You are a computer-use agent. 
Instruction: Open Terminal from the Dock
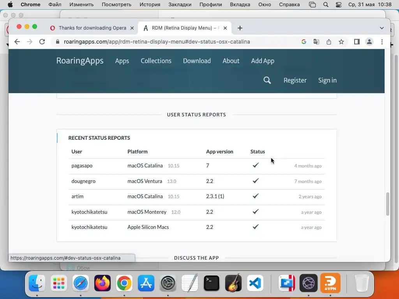coord(212,283)
